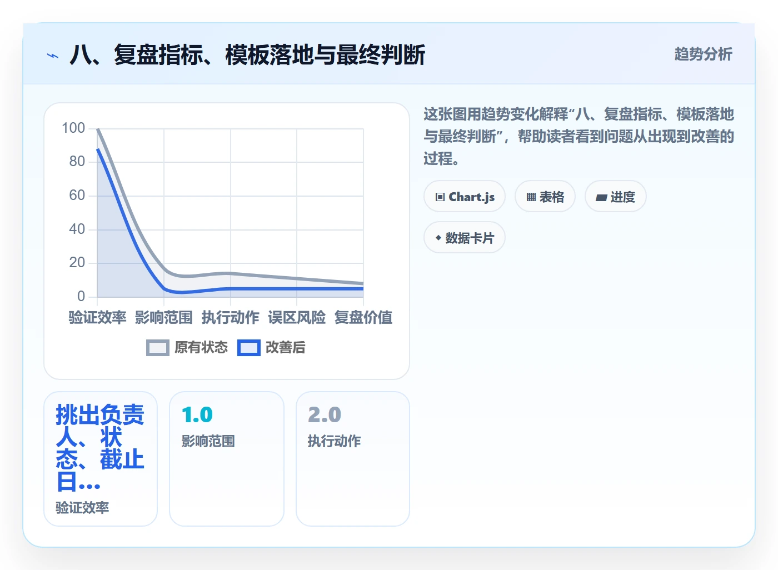778x570 pixels.
Task: Click the Chart.js tag chip
Action: [465, 197]
